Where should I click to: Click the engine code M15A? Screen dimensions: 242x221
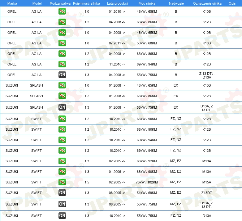click(207, 182)
